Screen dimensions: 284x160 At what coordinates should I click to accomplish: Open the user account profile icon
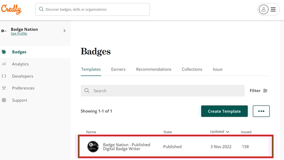[263, 9]
